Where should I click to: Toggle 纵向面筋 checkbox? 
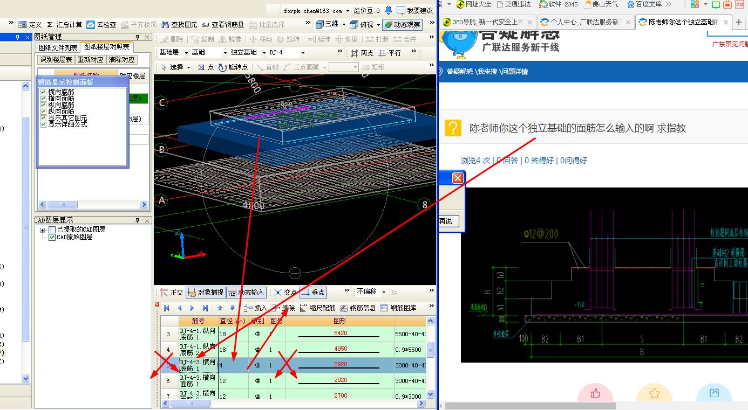[x=44, y=112]
